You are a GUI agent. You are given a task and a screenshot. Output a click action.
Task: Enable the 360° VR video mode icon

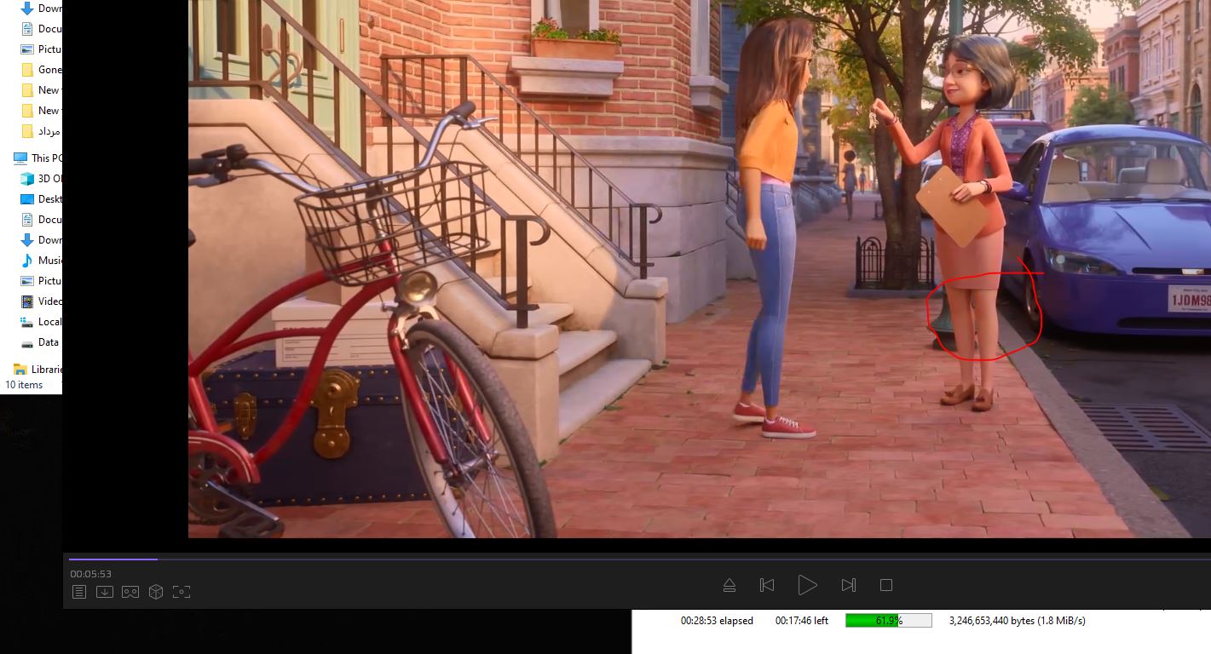[130, 592]
